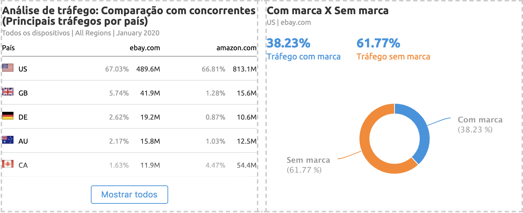
Task: Click the 38.23% Tráfego com marca figure
Action: pos(288,44)
